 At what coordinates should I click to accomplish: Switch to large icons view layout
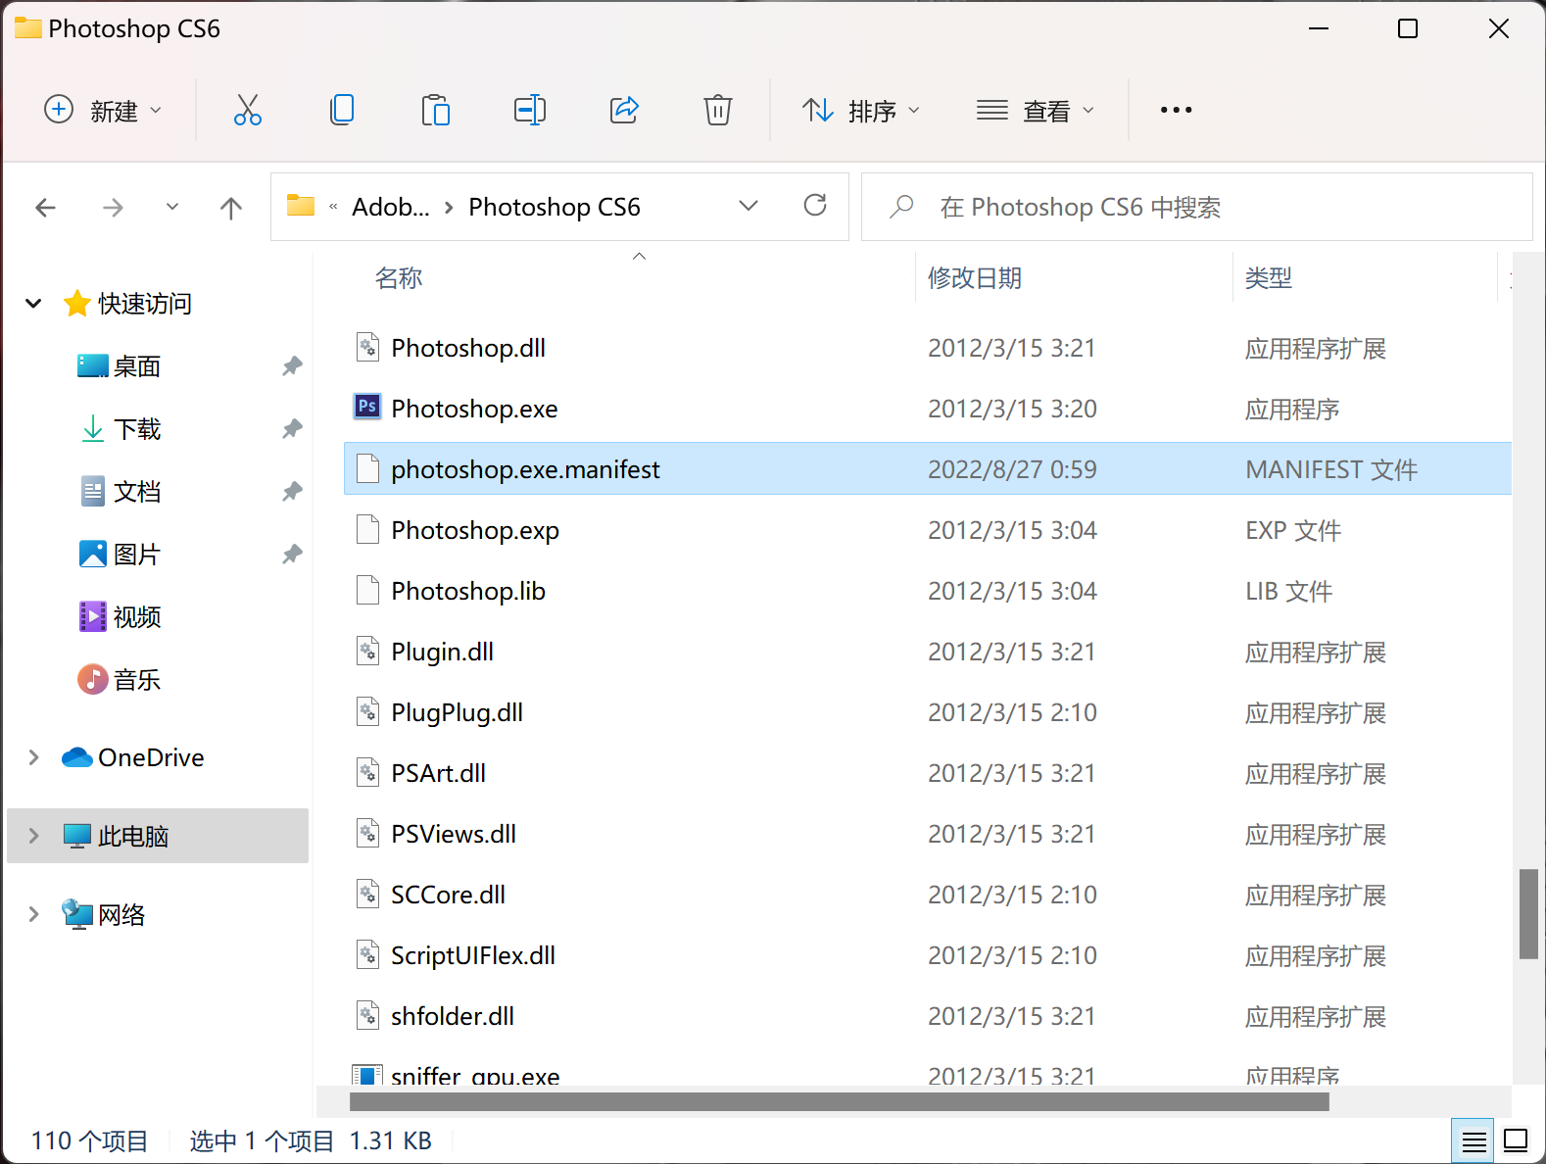pyautogui.click(x=1516, y=1141)
